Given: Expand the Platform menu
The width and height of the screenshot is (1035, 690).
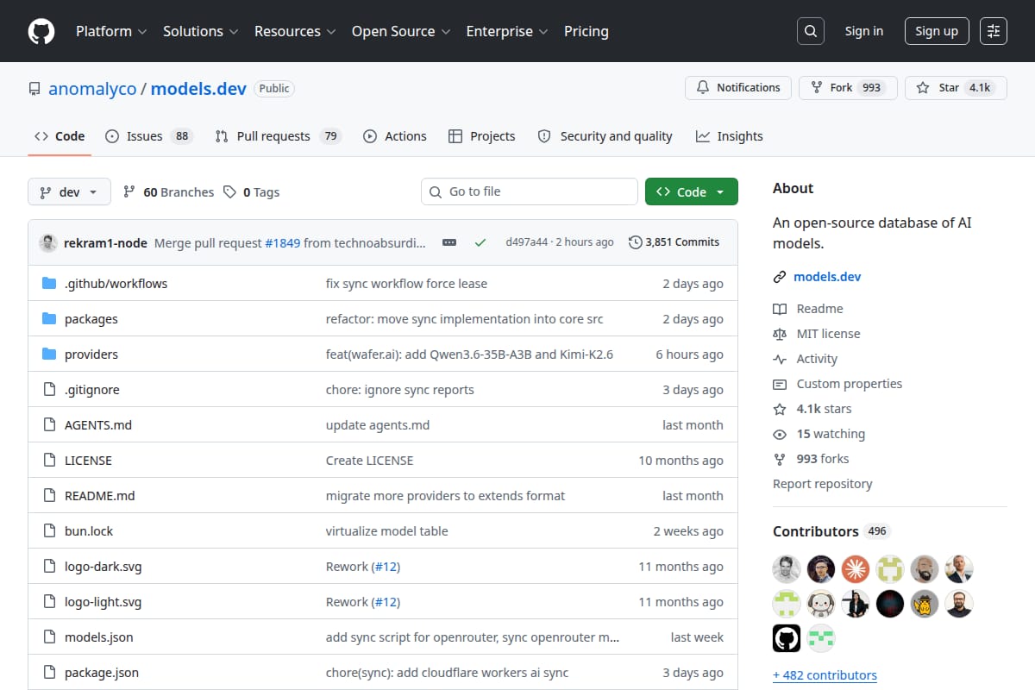Looking at the screenshot, I should click(x=110, y=31).
